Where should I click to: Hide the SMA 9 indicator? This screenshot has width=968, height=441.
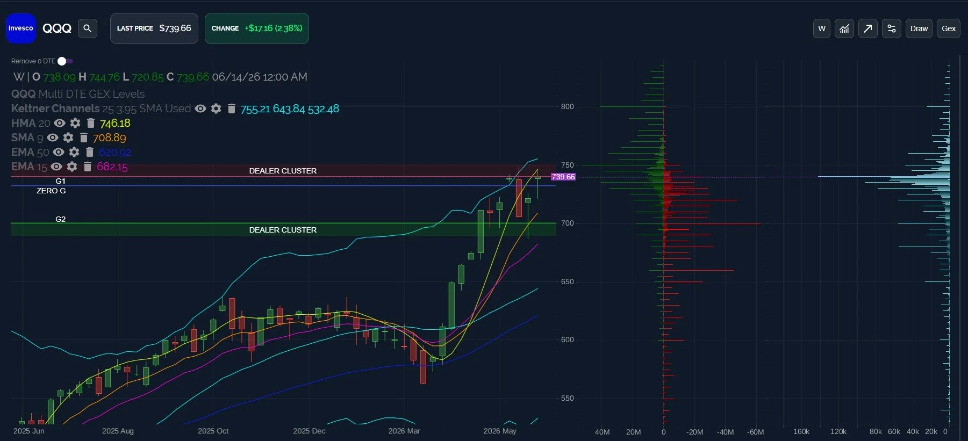[53, 138]
